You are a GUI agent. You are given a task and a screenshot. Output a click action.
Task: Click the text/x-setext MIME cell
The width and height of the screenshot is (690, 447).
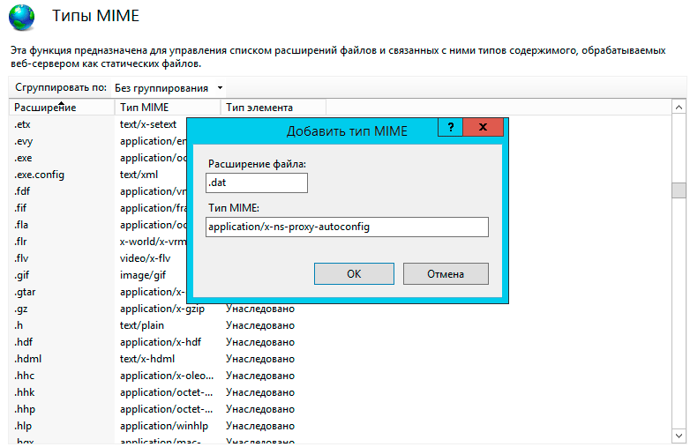click(148, 124)
